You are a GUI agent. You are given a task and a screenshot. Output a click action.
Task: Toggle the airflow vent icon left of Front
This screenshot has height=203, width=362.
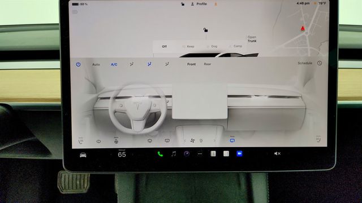click(167, 64)
